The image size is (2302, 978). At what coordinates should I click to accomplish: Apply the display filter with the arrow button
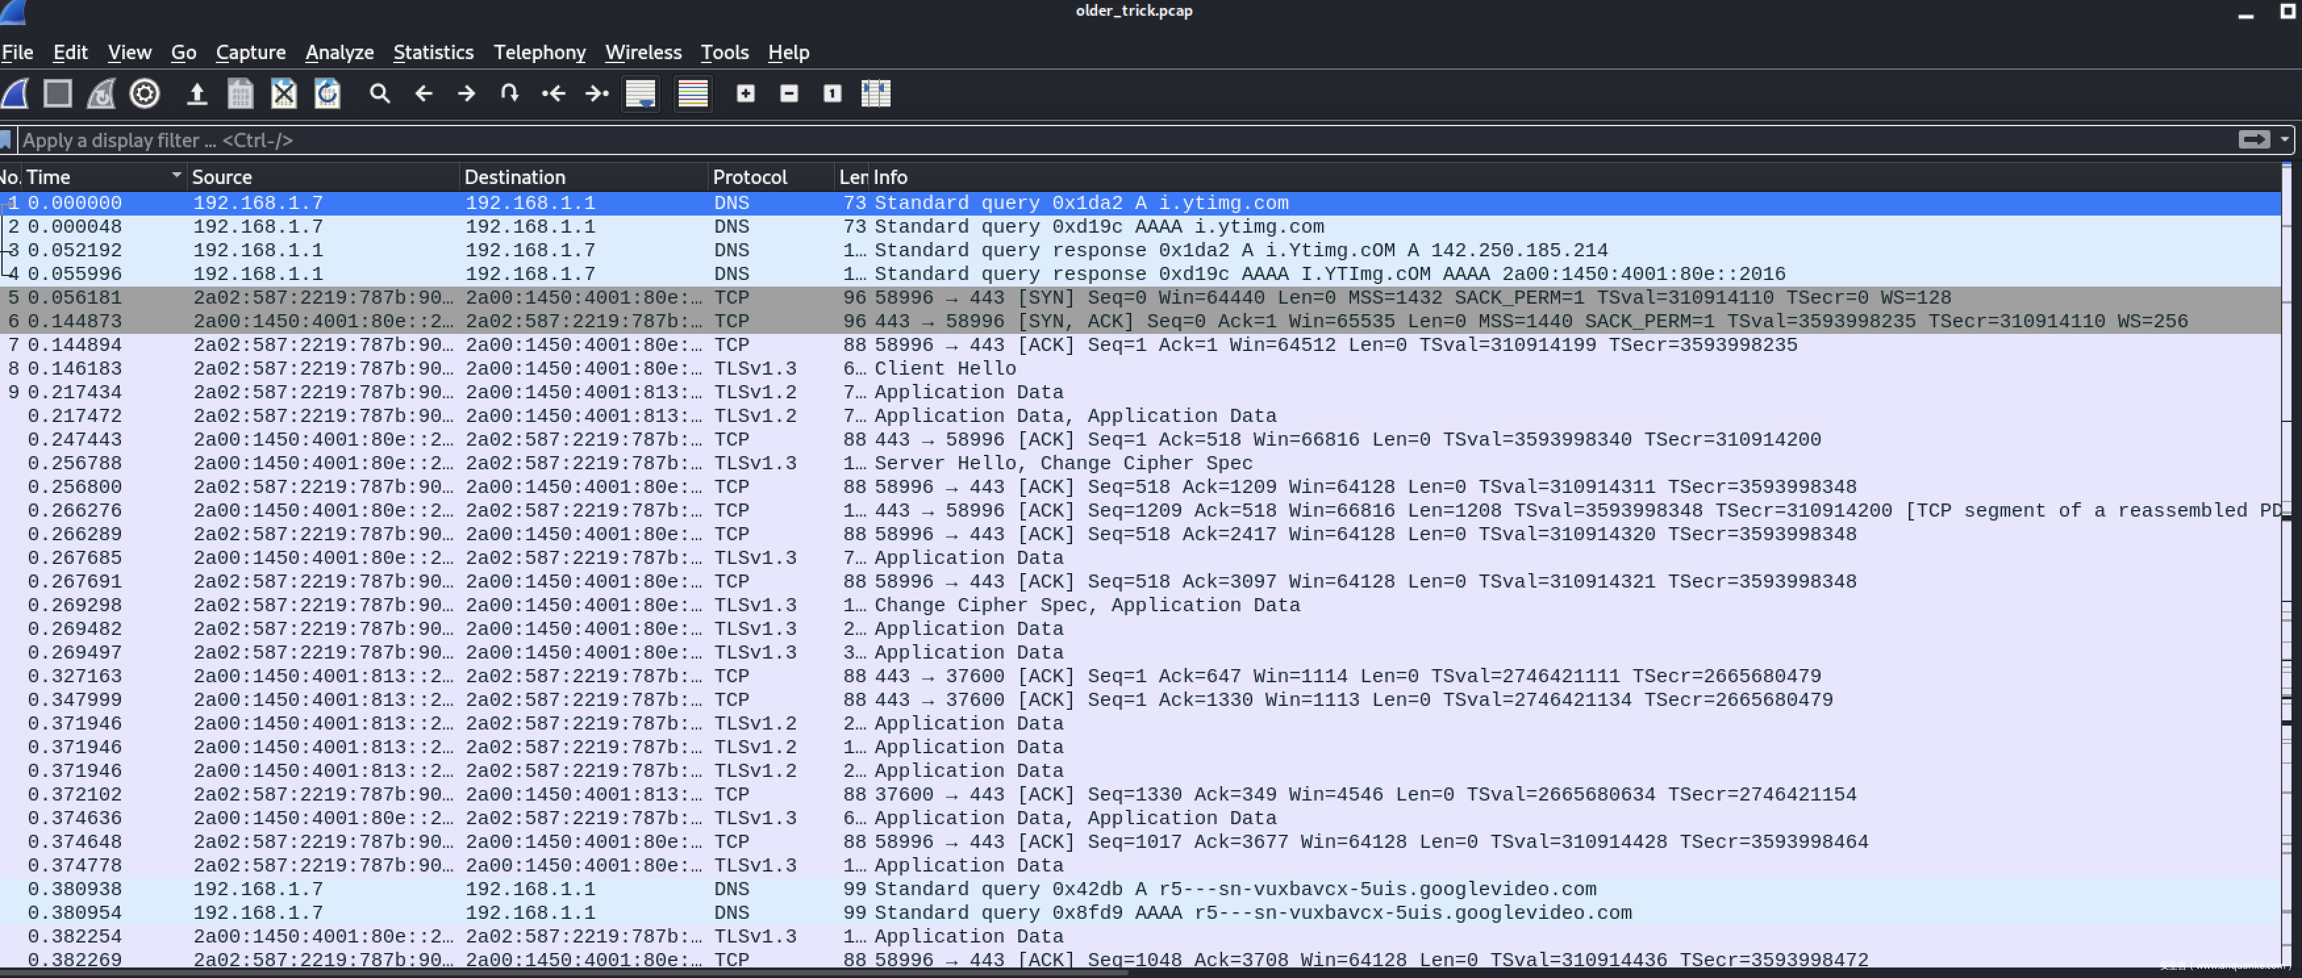click(x=2254, y=140)
